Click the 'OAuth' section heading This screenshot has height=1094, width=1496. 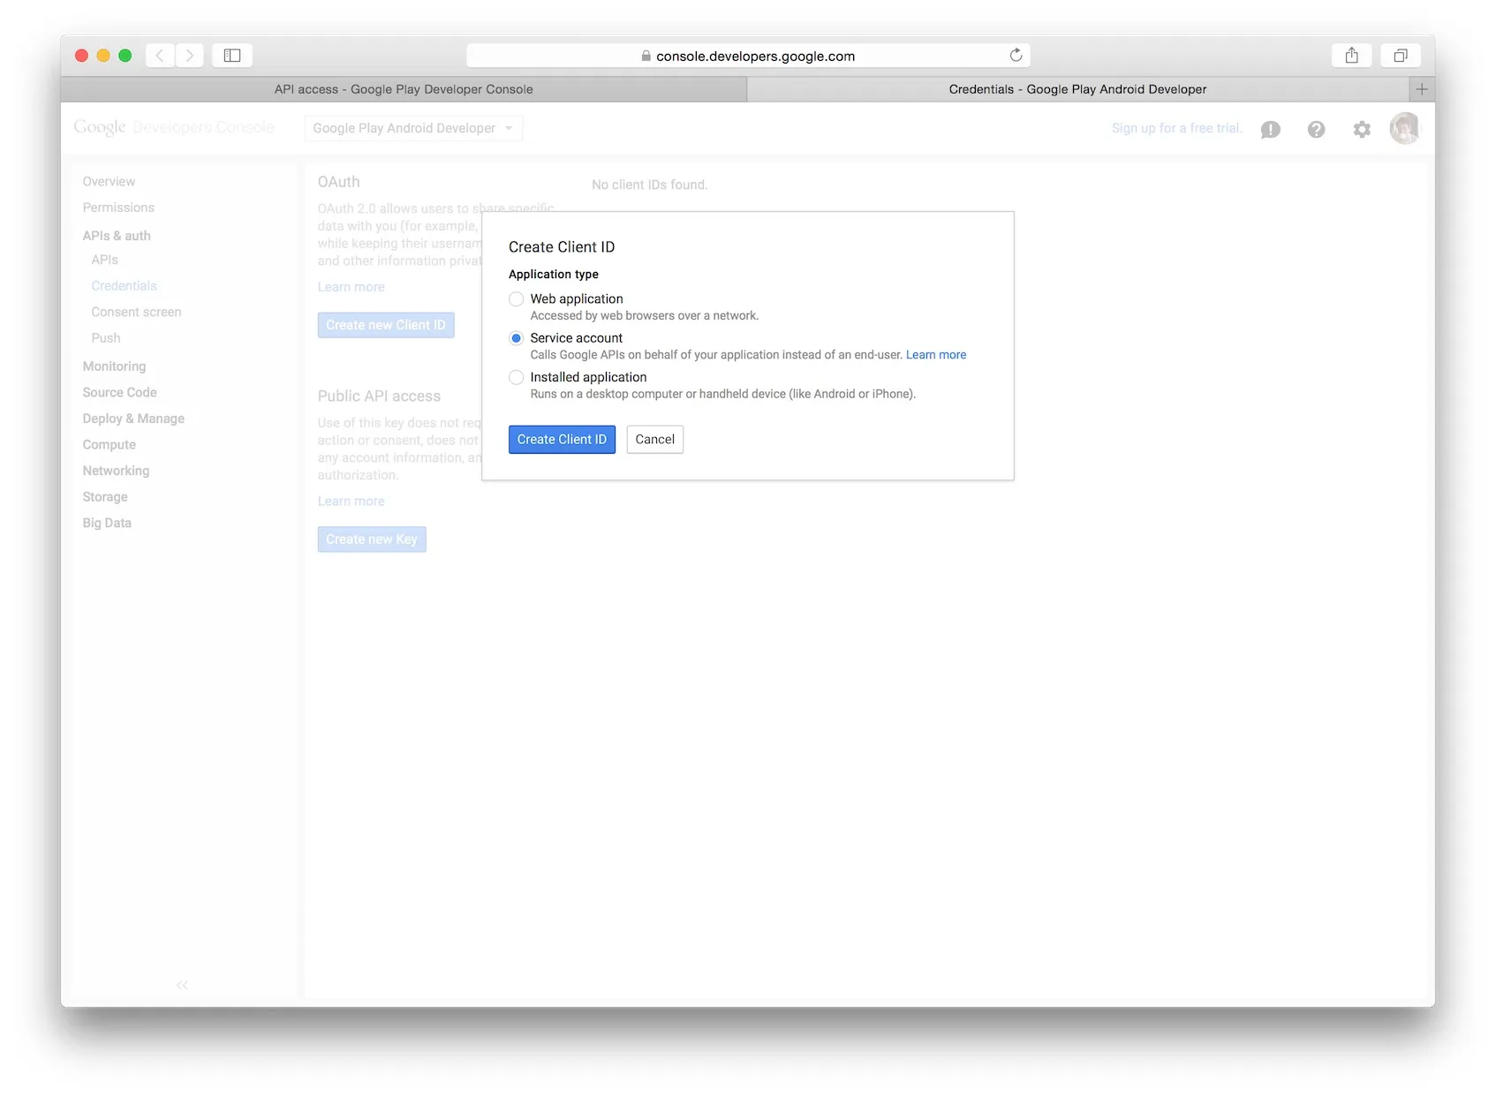point(339,182)
